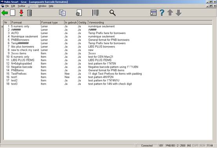
Task: Open the Toolbar menu
Action: click(22, 6)
